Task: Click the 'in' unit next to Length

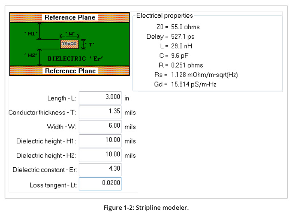Action: tap(127, 98)
